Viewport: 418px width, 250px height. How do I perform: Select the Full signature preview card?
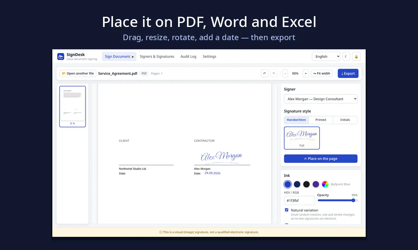pos(302,138)
